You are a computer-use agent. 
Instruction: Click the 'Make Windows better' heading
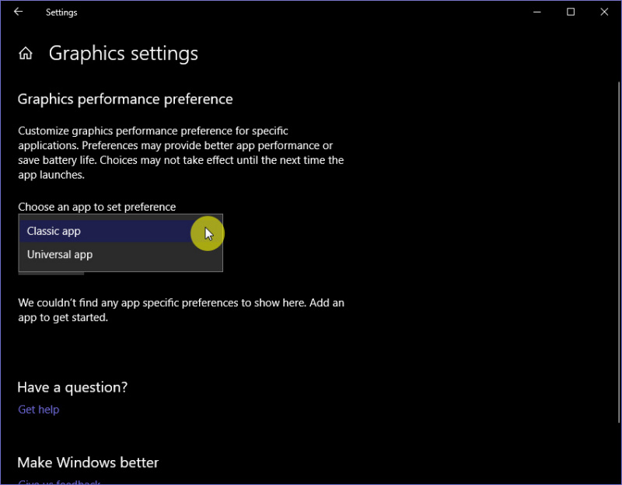point(88,462)
